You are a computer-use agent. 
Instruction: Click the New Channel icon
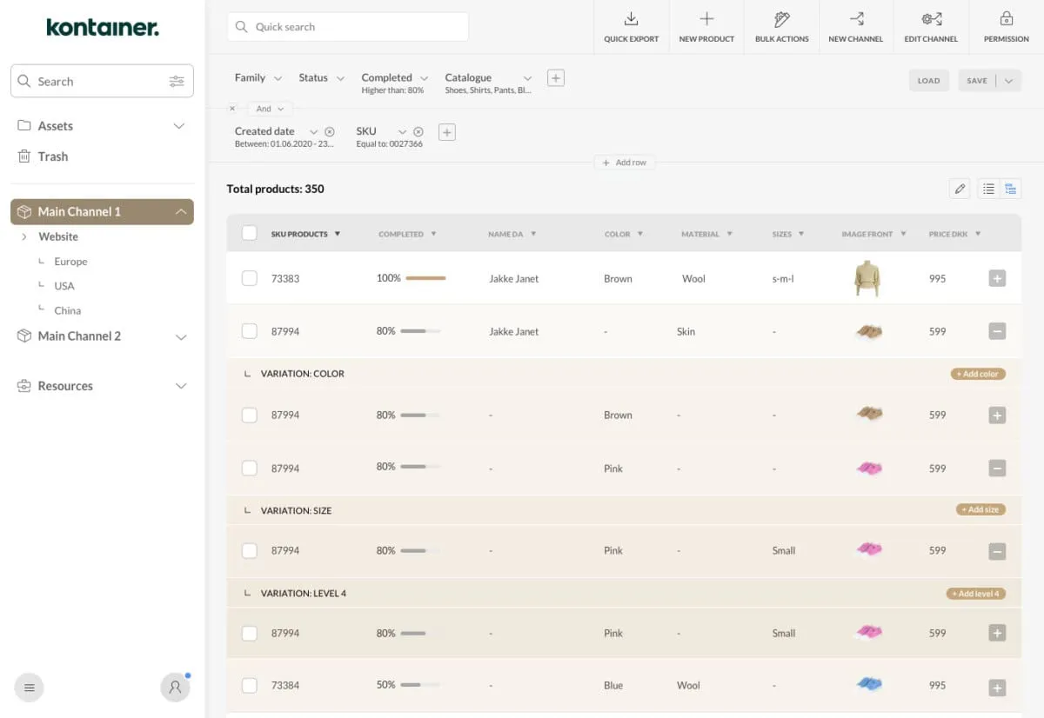tap(856, 19)
